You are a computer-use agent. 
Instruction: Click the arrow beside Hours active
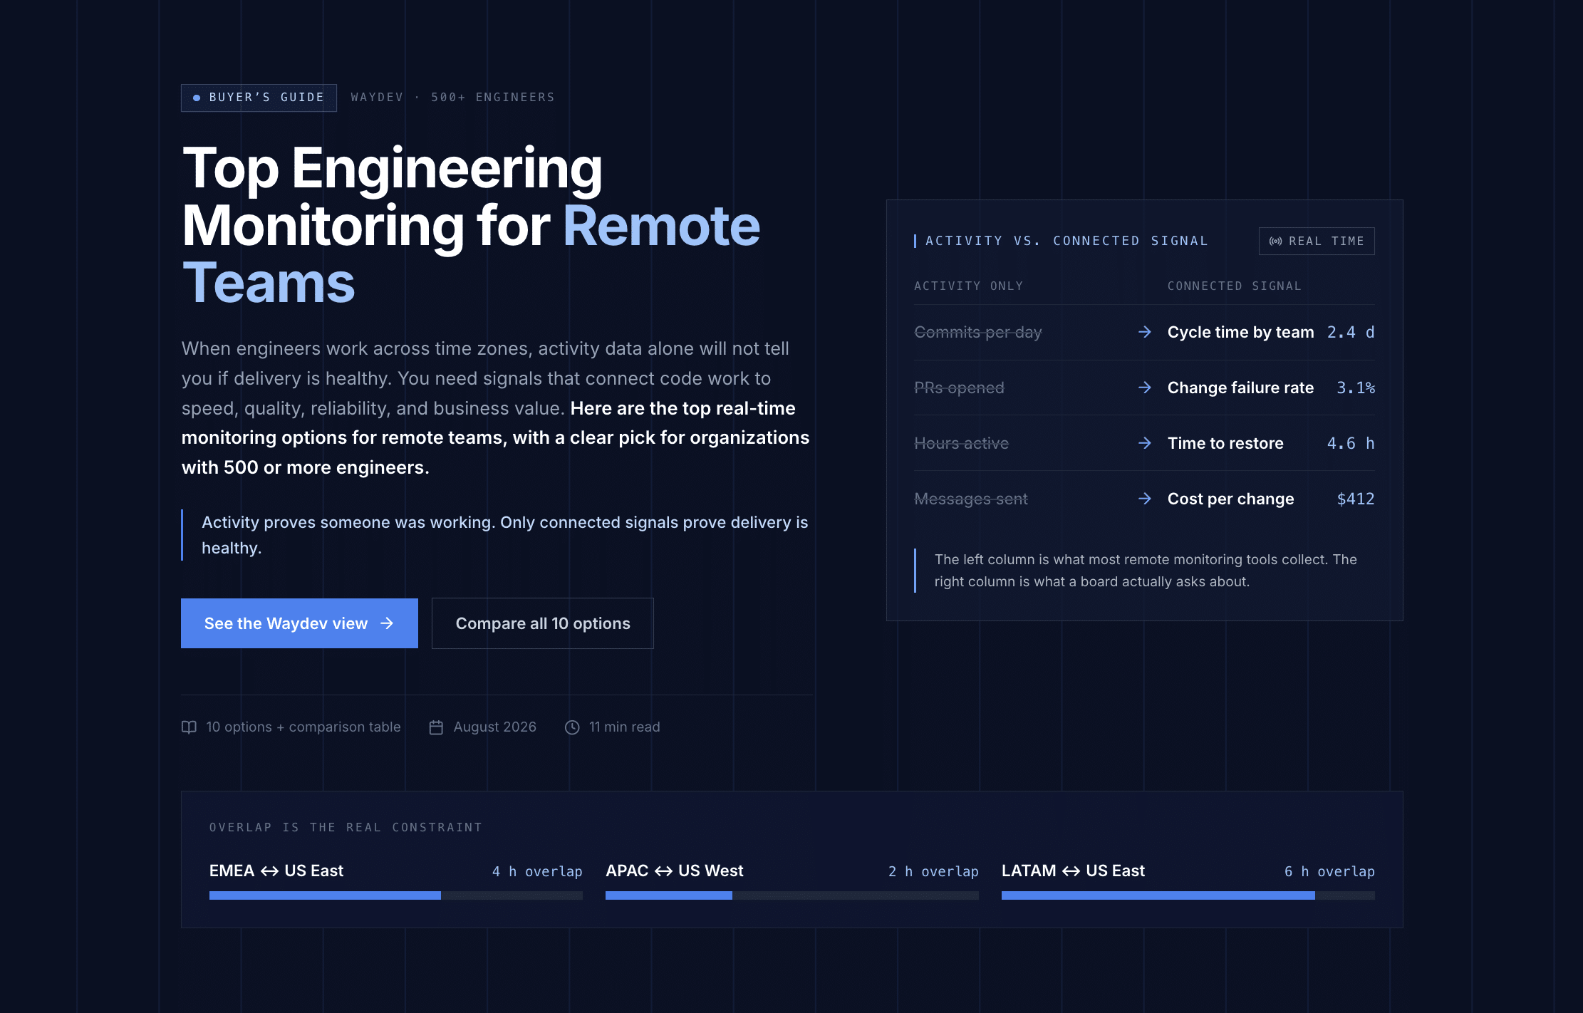pos(1145,443)
